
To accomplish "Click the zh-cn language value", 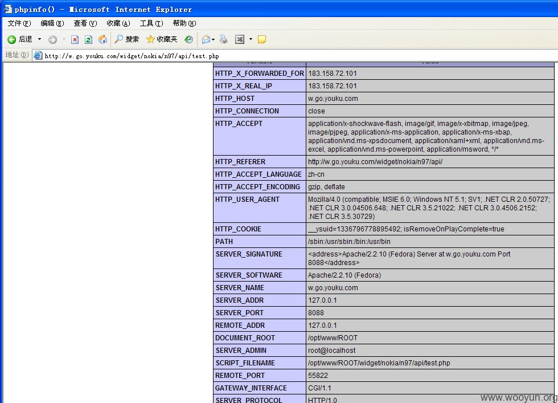I will [316, 174].
